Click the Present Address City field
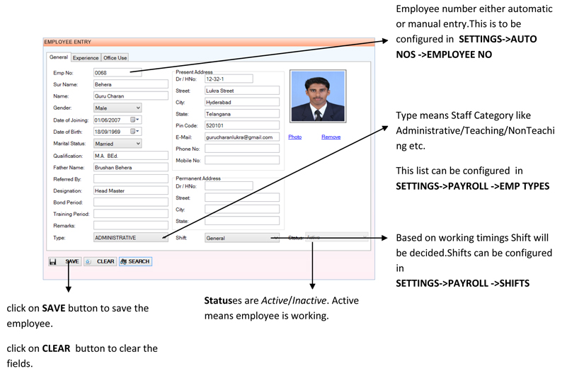Screen dimensions: 567x371 click(242, 102)
